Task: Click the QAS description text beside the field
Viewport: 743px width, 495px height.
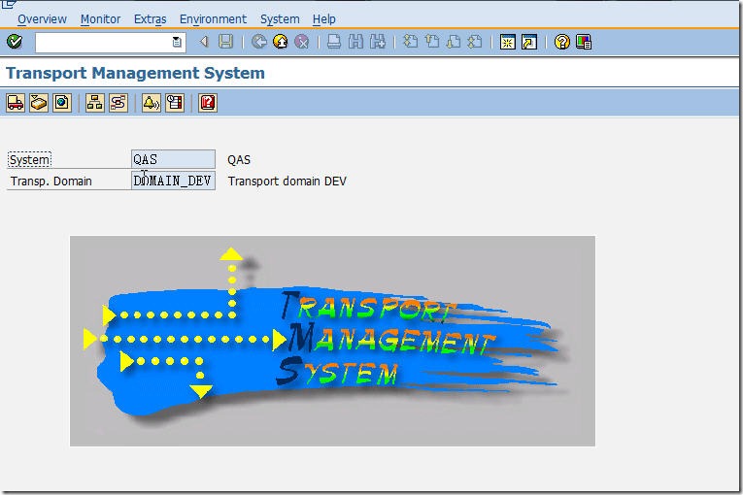Action: 239,159
